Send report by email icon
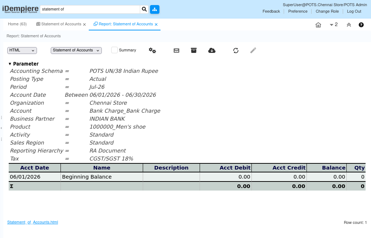 176,50
